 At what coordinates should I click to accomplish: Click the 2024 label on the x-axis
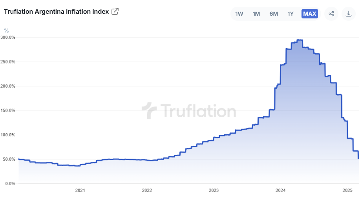tap(280, 190)
